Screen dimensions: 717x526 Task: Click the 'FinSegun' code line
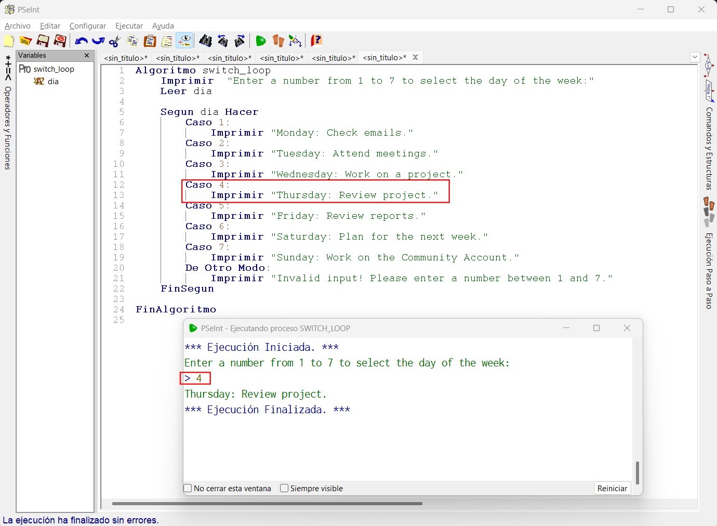point(187,288)
